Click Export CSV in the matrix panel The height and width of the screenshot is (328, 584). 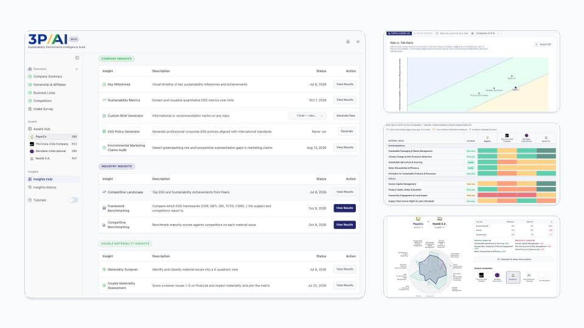[x=543, y=44]
